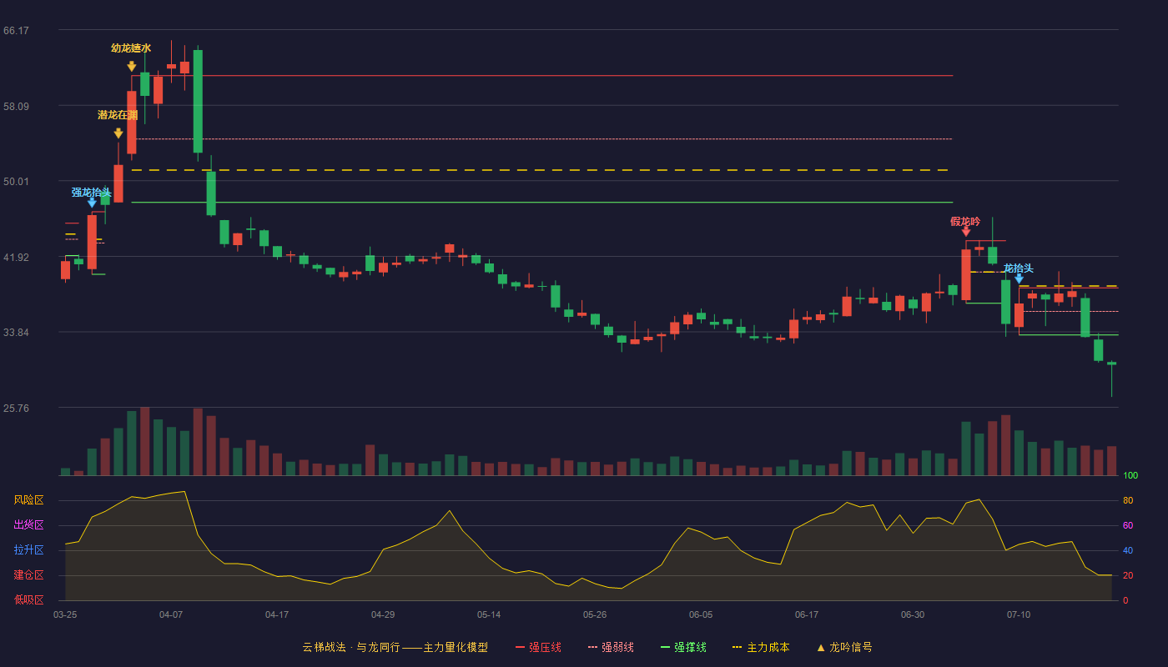
Task: Click the 出货区 zone label
Action: click(29, 525)
